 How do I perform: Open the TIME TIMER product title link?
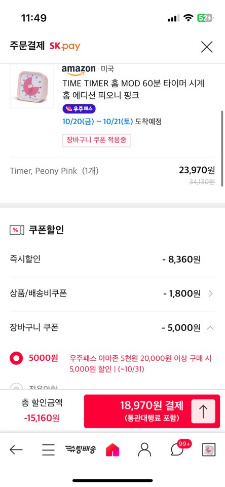tap(134, 89)
